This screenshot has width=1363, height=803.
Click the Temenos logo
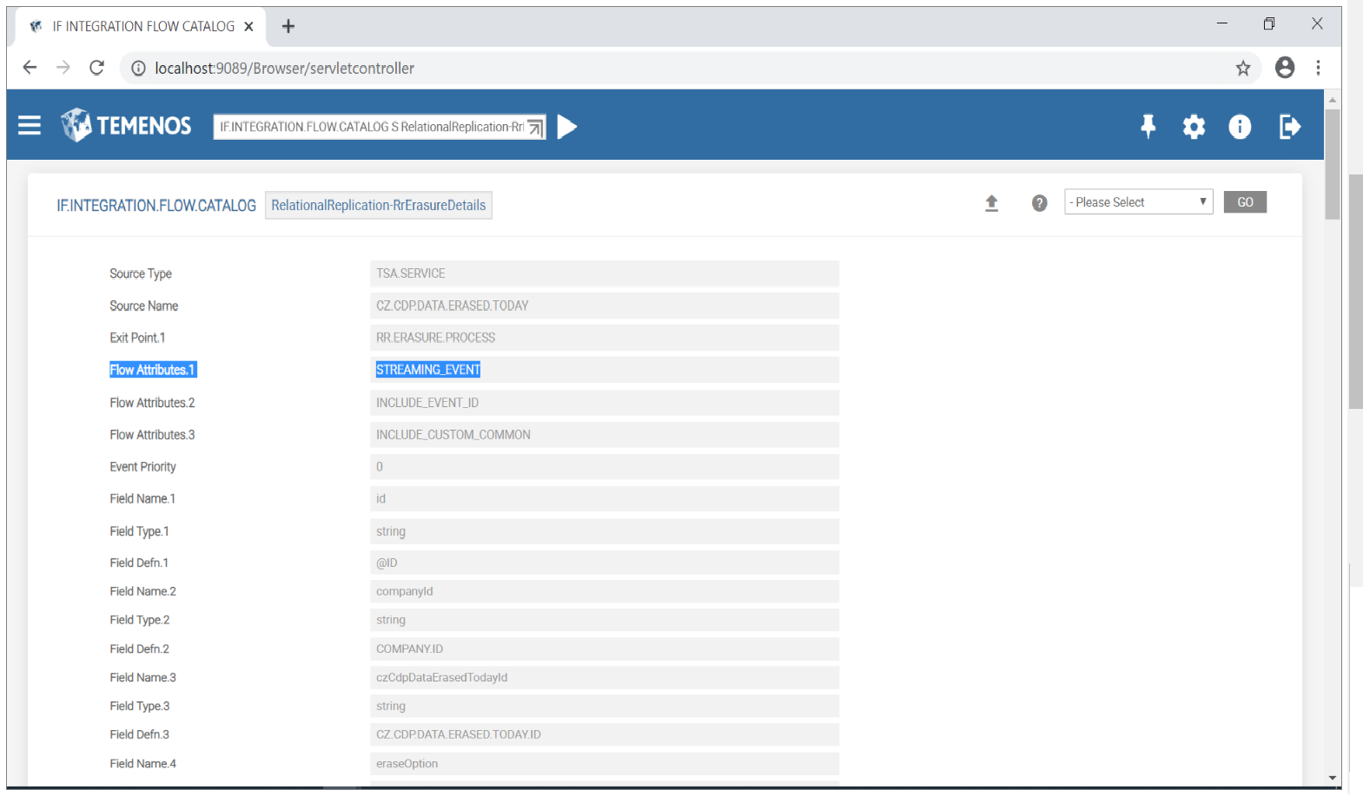click(x=126, y=126)
